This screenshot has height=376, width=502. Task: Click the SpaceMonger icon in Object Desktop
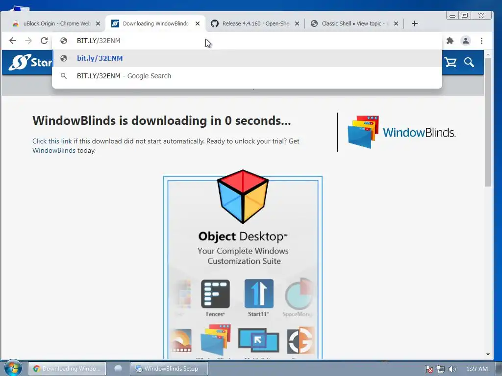[x=299, y=294]
